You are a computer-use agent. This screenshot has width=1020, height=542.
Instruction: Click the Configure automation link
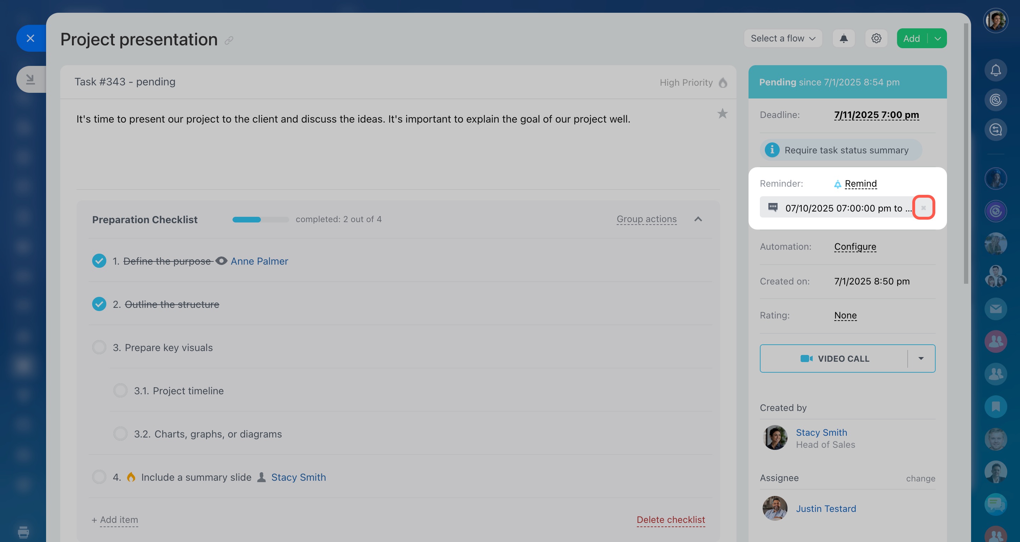click(x=855, y=247)
